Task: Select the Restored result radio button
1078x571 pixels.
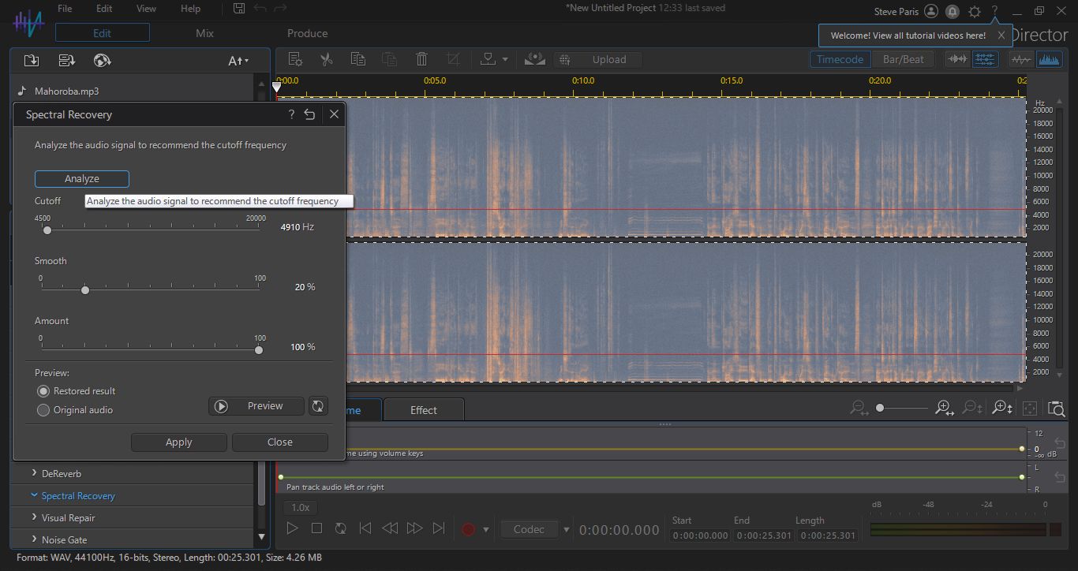Action: pyautogui.click(x=43, y=391)
